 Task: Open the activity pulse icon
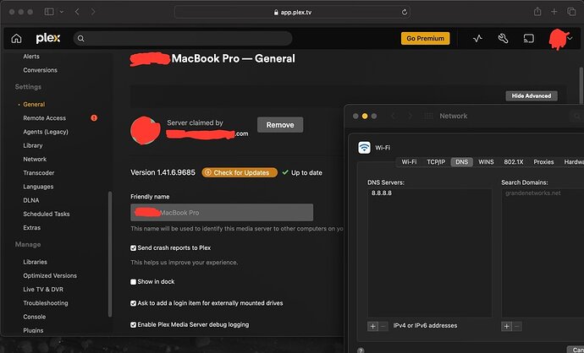point(477,38)
